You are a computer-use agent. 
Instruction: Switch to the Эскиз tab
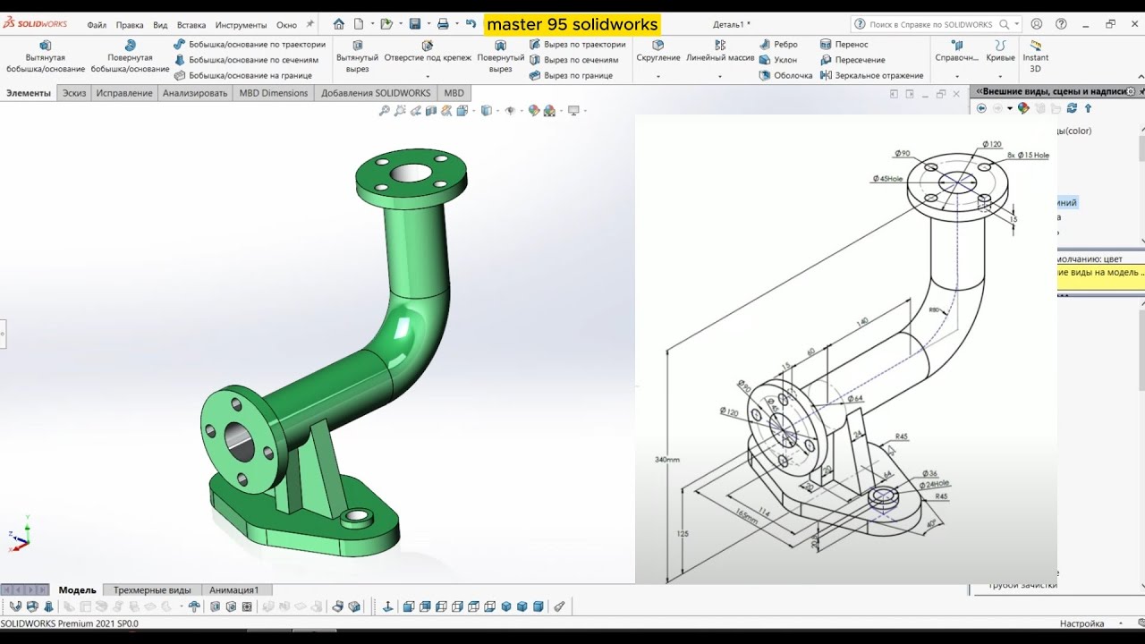[x=74, y=93]
